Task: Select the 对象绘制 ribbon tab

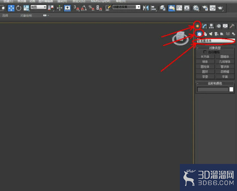Action: 26,15
